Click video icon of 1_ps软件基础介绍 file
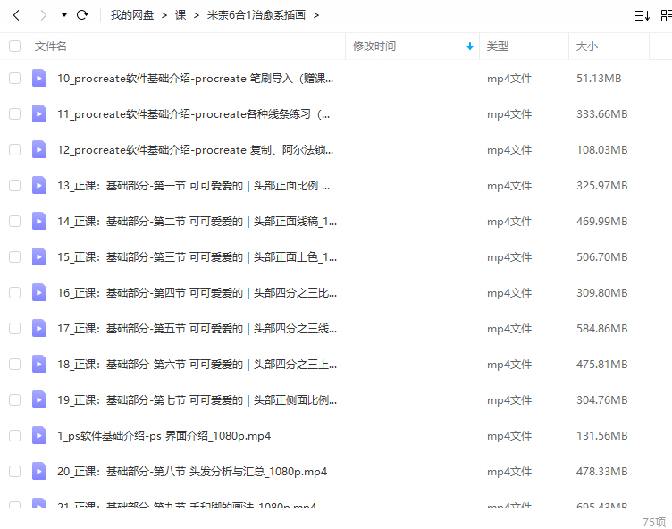 pyautogui.click(x=39, y=436)
